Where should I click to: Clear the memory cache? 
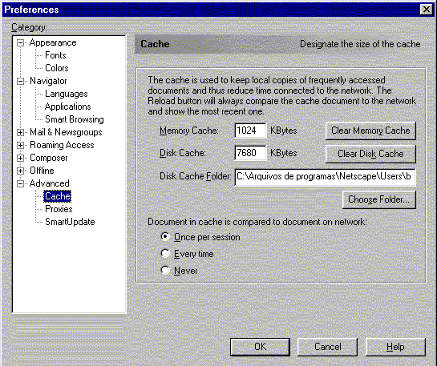pyautogui.click(x=370, y=131)
